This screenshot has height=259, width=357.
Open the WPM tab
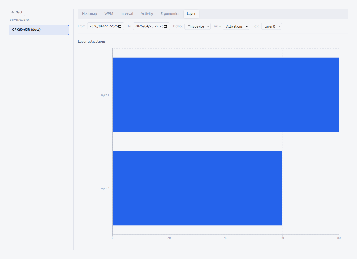[109, 14]
